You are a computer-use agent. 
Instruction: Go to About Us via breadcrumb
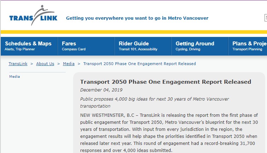click(45, 64)
